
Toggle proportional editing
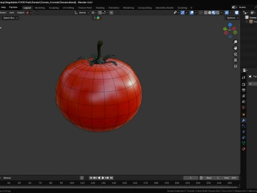111,13
